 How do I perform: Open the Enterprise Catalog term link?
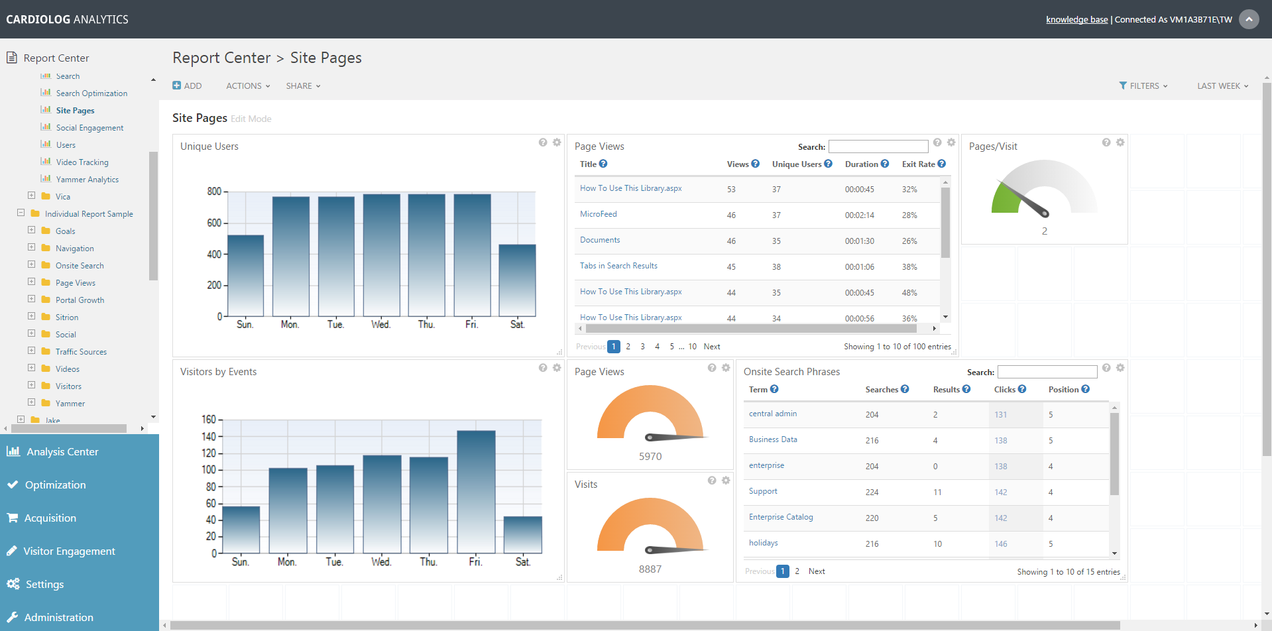click(781, 517)
